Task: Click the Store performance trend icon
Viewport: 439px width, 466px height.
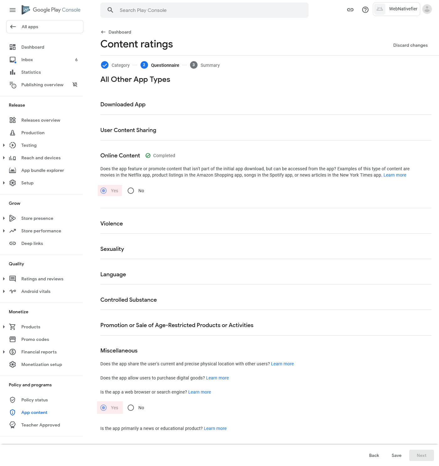Action: click(x=13, y=231)
